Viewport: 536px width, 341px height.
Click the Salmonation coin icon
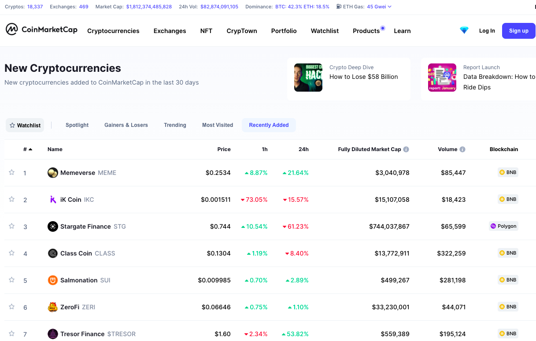coord(53,280)
